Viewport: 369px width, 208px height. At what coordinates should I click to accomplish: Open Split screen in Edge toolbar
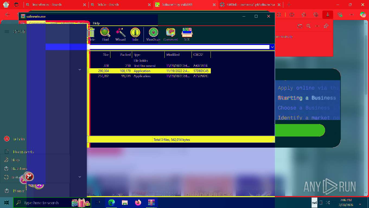click(x=292, y=15)
